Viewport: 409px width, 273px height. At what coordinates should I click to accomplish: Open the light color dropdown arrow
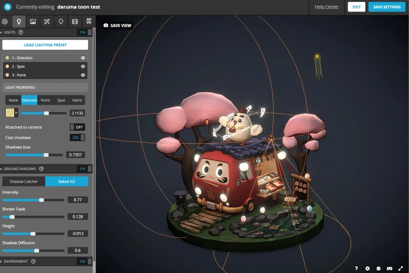point(16,113)
